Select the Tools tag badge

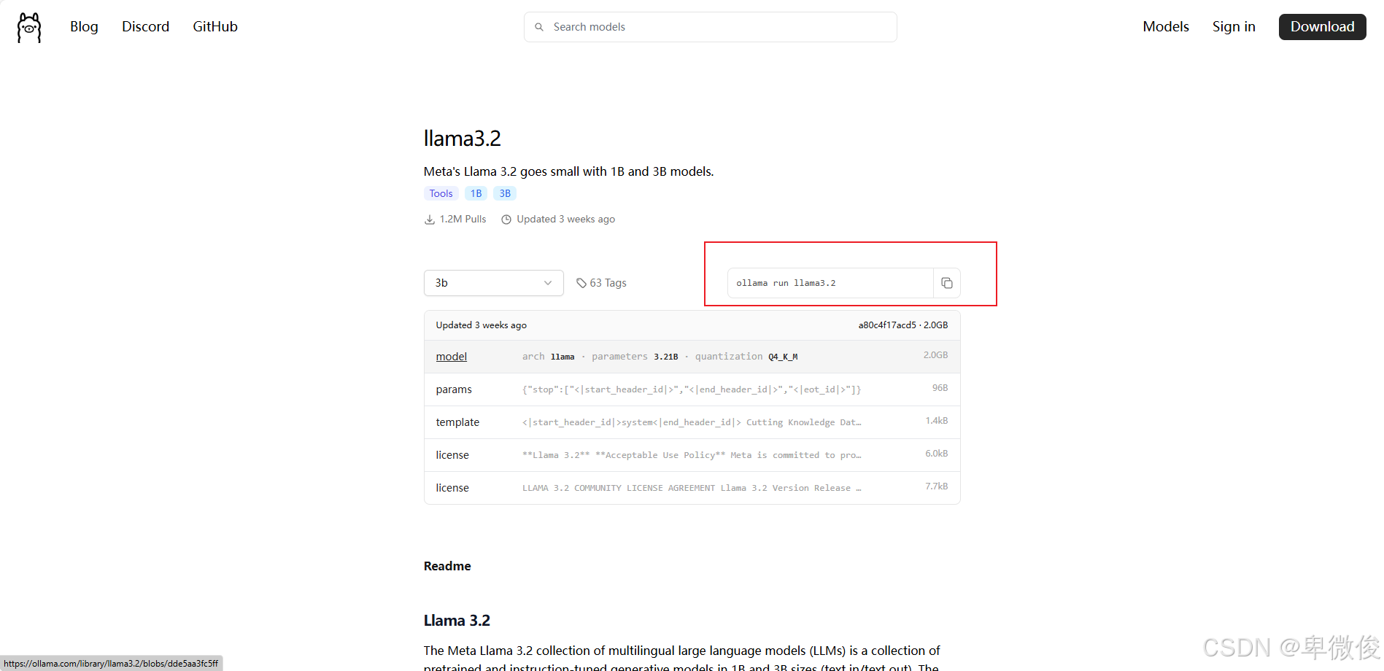(x=441, y=193)
